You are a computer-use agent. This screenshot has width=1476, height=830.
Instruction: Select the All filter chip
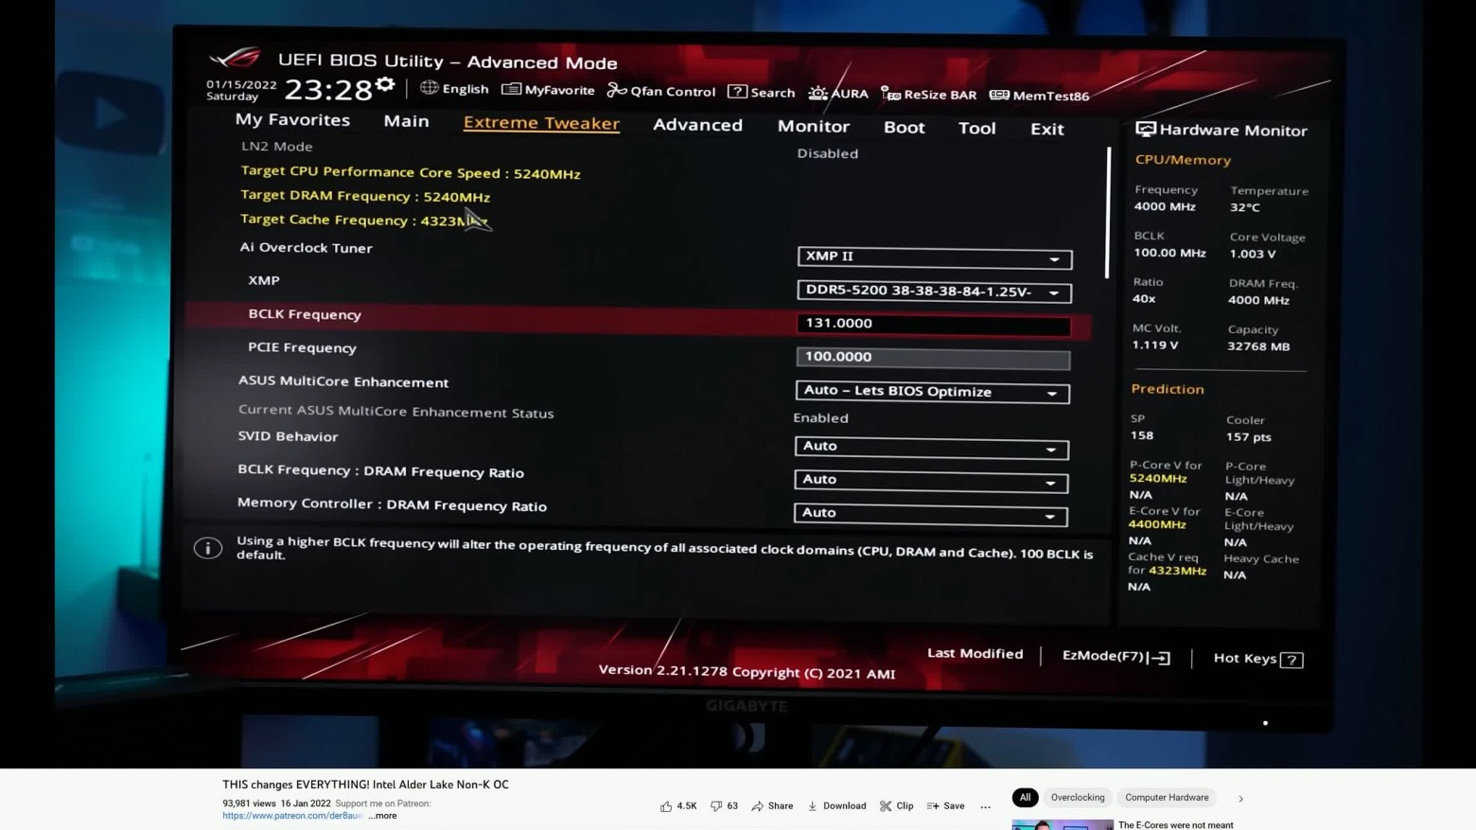point(1025,798)
